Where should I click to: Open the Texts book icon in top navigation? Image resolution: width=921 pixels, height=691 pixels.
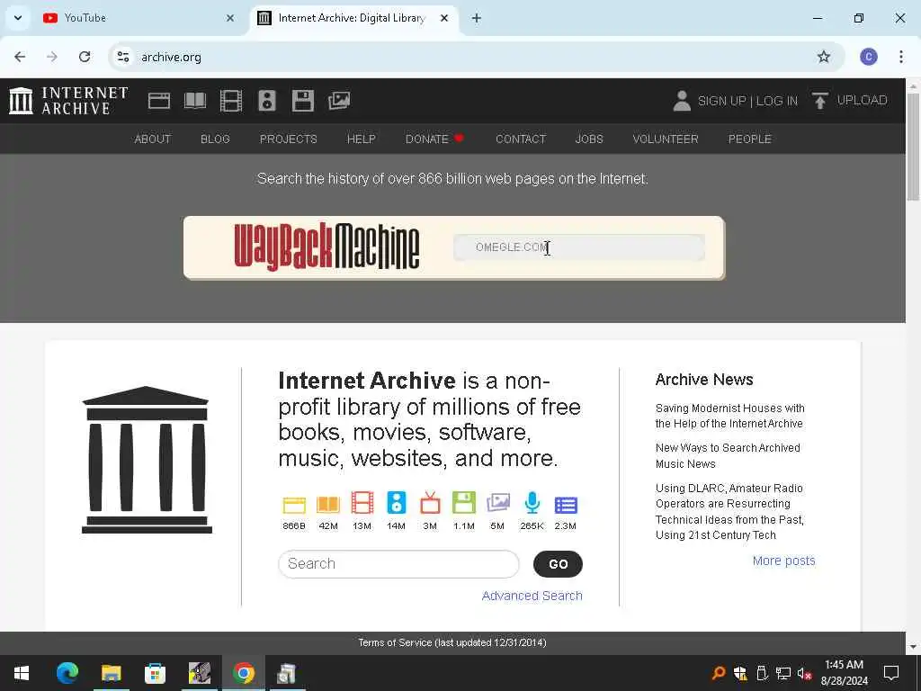(195, 101)
